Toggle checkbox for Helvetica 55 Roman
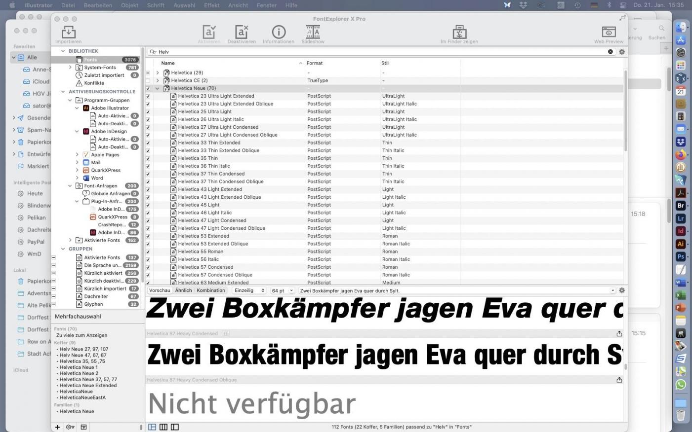Image resolution: width=692 pixels, height=432 pixels. point(148,252)
